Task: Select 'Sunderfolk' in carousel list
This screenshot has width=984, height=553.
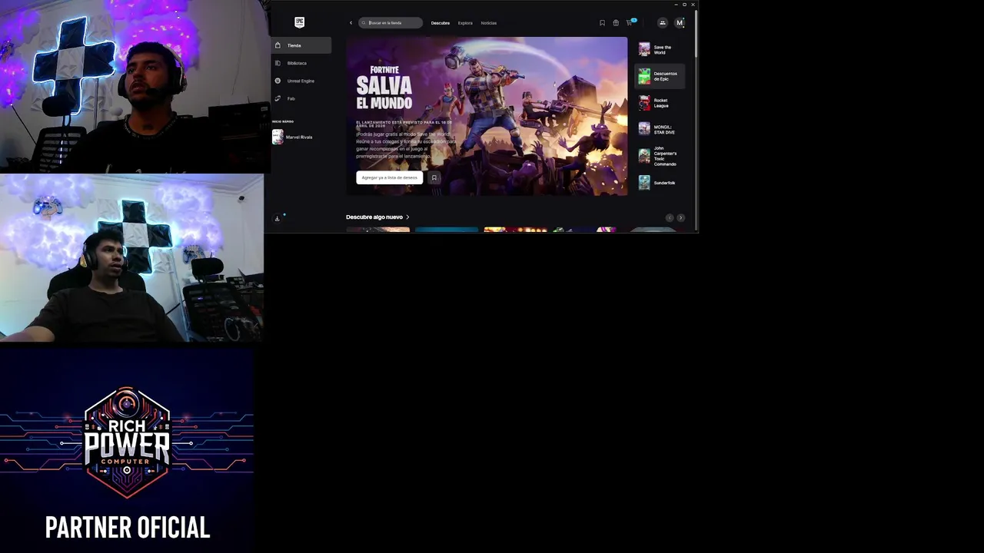Action: tap(660, 183)
